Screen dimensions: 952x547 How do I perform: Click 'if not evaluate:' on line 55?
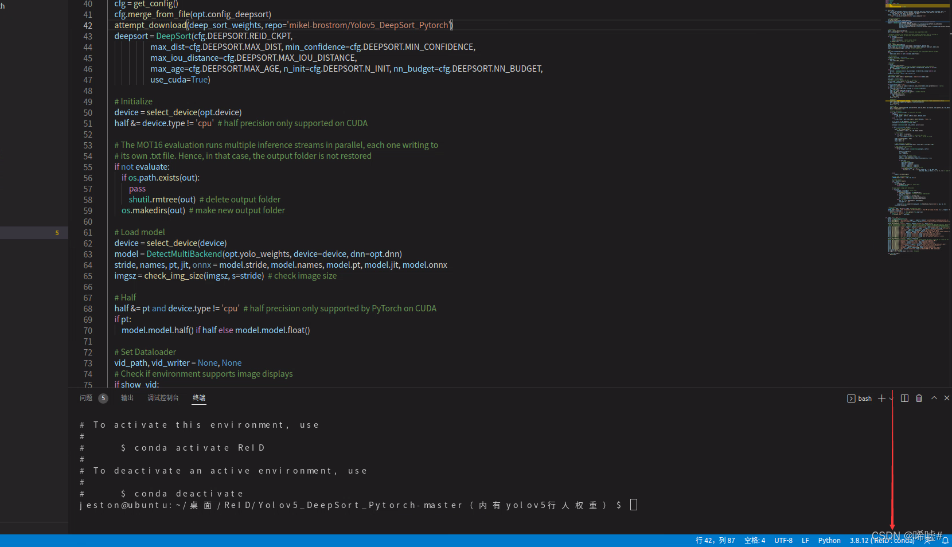(x=142, y=167)
